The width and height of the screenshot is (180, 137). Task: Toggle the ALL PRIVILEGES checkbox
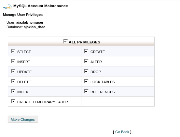65,41
